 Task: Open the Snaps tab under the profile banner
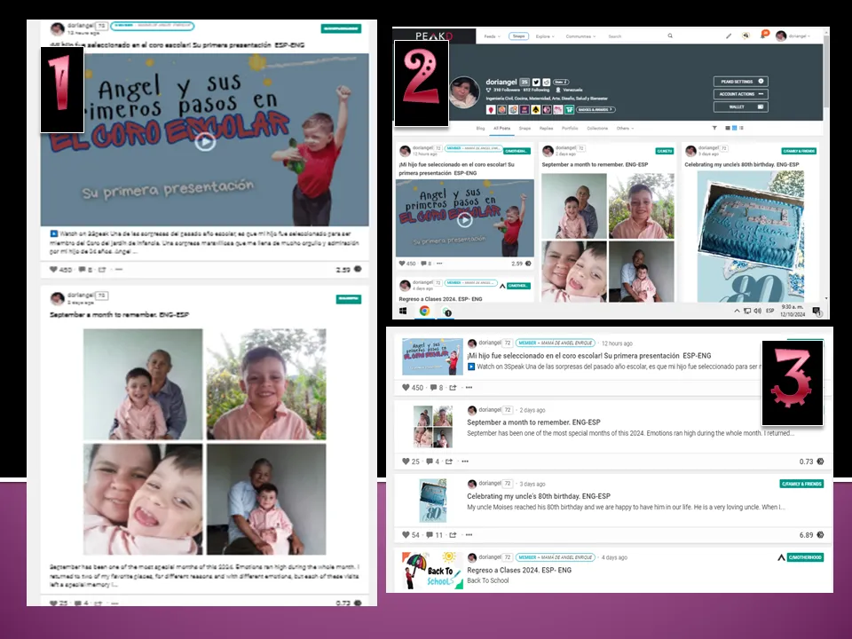[525, 128]
